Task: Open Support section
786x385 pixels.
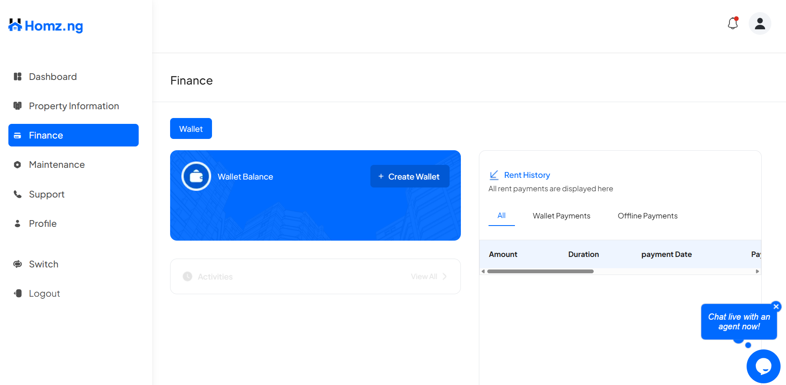Action: tap(73, 194)
